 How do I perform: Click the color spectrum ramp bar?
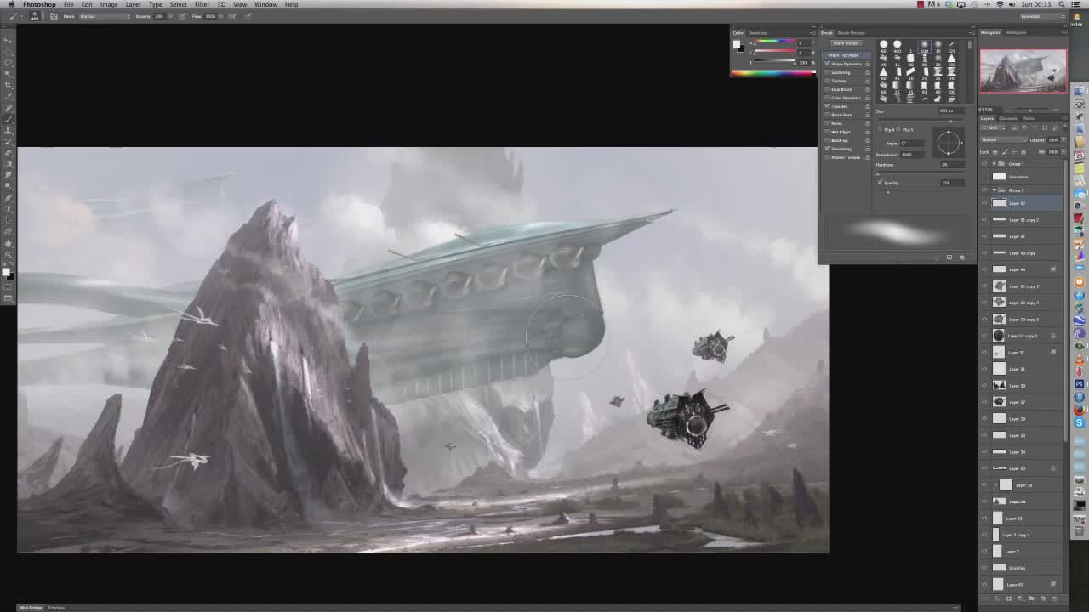click(773, 73)
